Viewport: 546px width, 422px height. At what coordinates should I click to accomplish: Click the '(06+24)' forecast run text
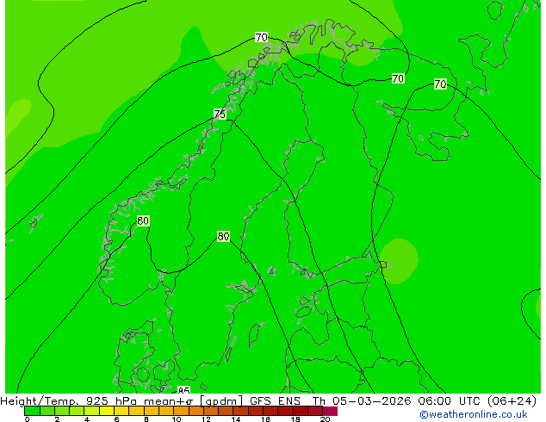[512, 401]
